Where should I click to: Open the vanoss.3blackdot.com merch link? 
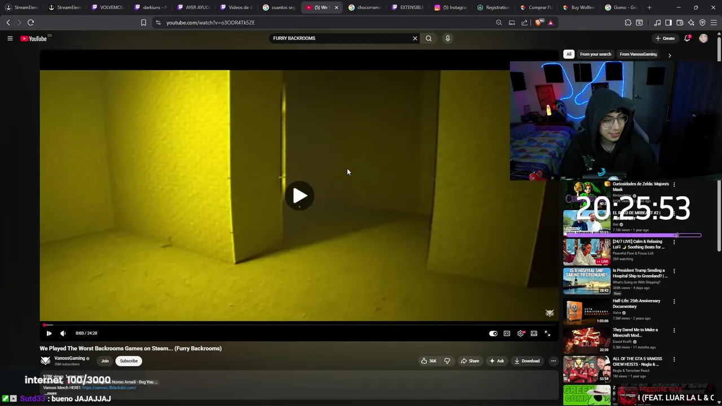pyautogui.click(x=109, y=387)
